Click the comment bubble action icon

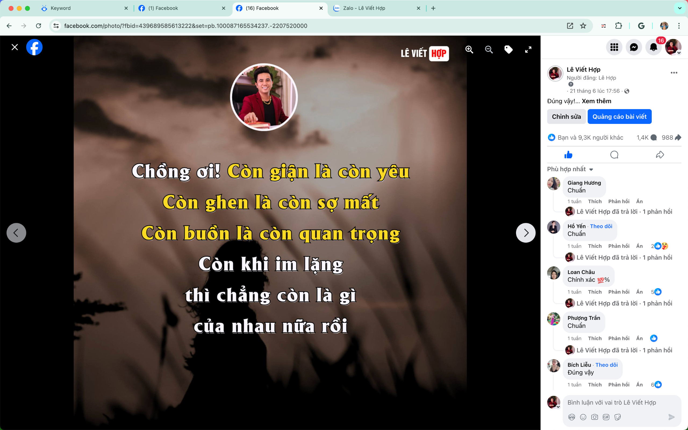(x=614, y=155)
